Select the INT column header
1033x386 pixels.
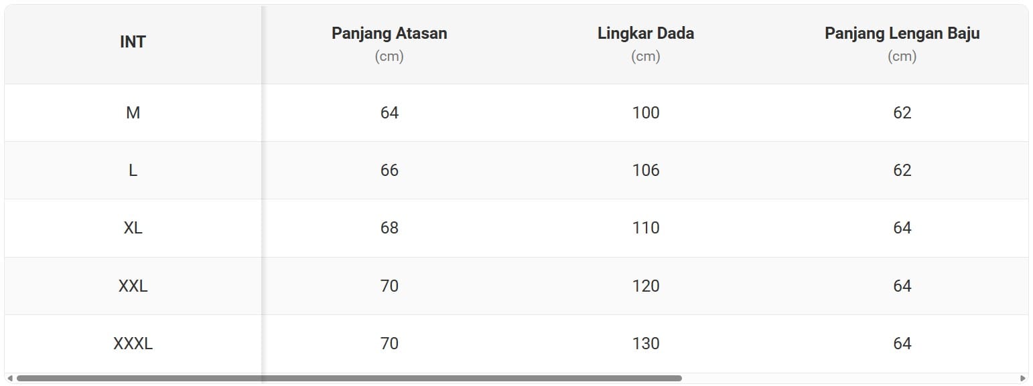[x=133, y=42]
